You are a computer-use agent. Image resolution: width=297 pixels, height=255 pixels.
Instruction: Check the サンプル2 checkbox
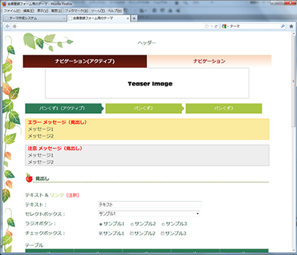(131, 234)
